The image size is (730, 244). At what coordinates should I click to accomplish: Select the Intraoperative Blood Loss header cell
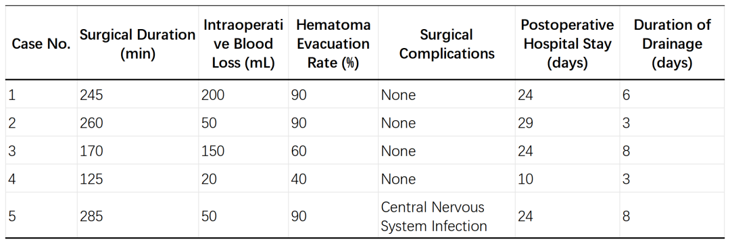(x=243, y=44)
